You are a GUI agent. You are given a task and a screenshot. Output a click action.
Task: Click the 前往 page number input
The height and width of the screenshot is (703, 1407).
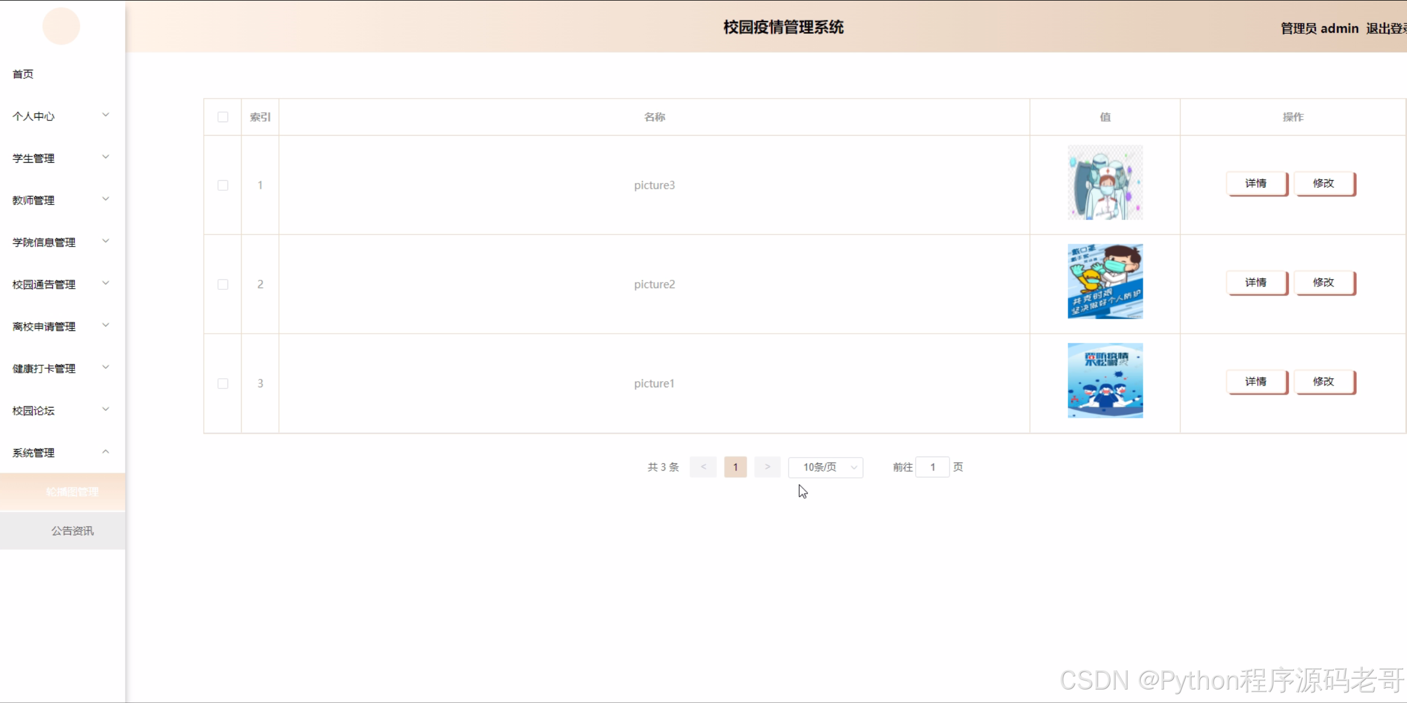click(932, 467)
